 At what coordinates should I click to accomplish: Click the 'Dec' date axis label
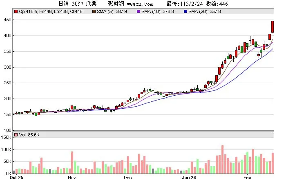pyautogui.click(x=127, y=178)
